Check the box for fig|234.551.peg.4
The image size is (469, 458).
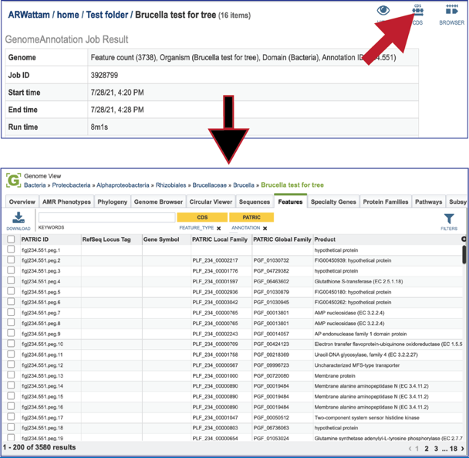click(11, 280)
